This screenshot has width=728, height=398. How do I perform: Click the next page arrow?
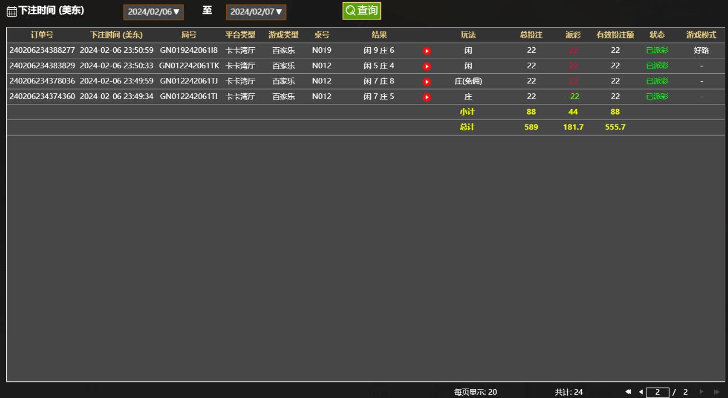tap(701, 392)
